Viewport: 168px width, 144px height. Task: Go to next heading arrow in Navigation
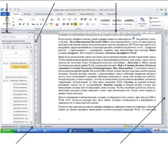pos(31,47)
